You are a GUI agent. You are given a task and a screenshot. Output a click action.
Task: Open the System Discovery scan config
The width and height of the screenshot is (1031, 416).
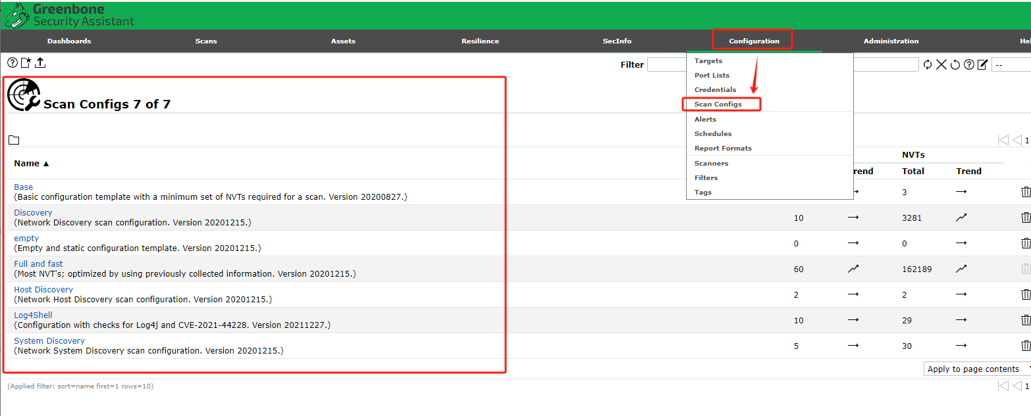pyautogui.click(x=49, y=340)
